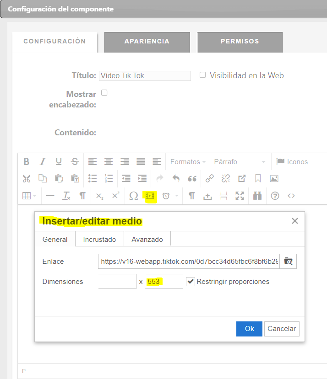Switch to the Permisos tab
The width and height of the screenshot is (327, 379).
click(x=240, y=42)
